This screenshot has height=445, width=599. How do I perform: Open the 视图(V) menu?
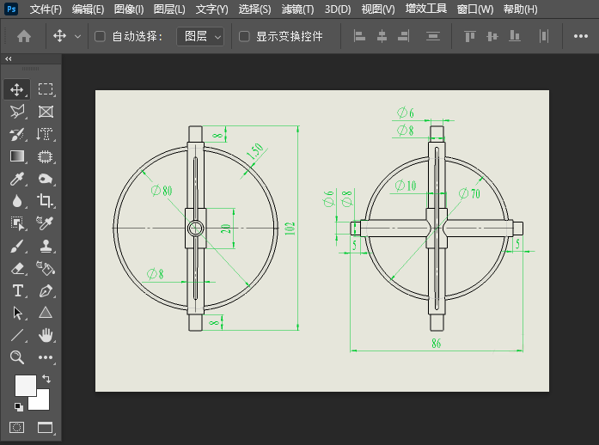pos(378,9)
